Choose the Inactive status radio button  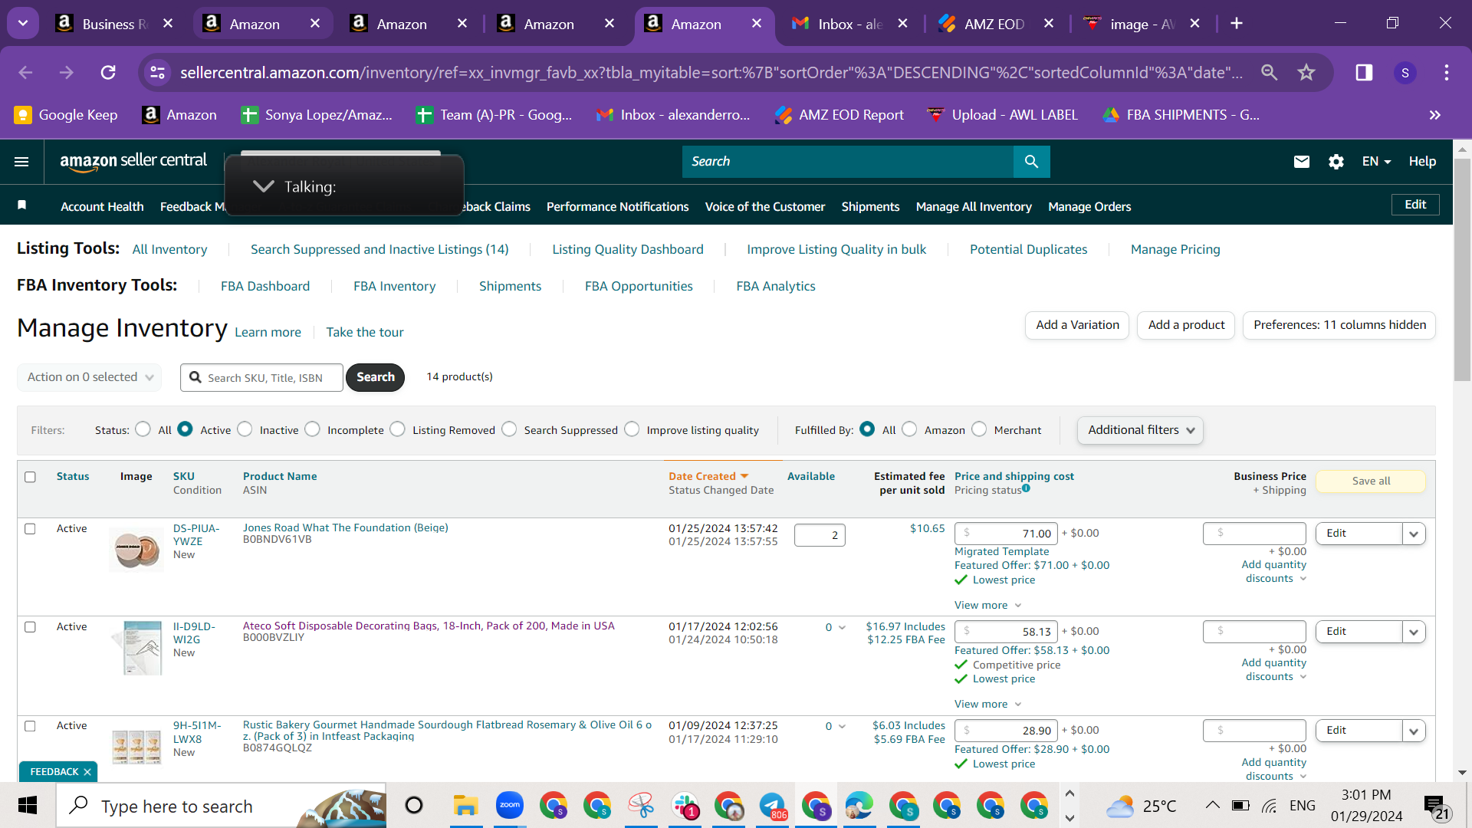(x=245, y=429)
